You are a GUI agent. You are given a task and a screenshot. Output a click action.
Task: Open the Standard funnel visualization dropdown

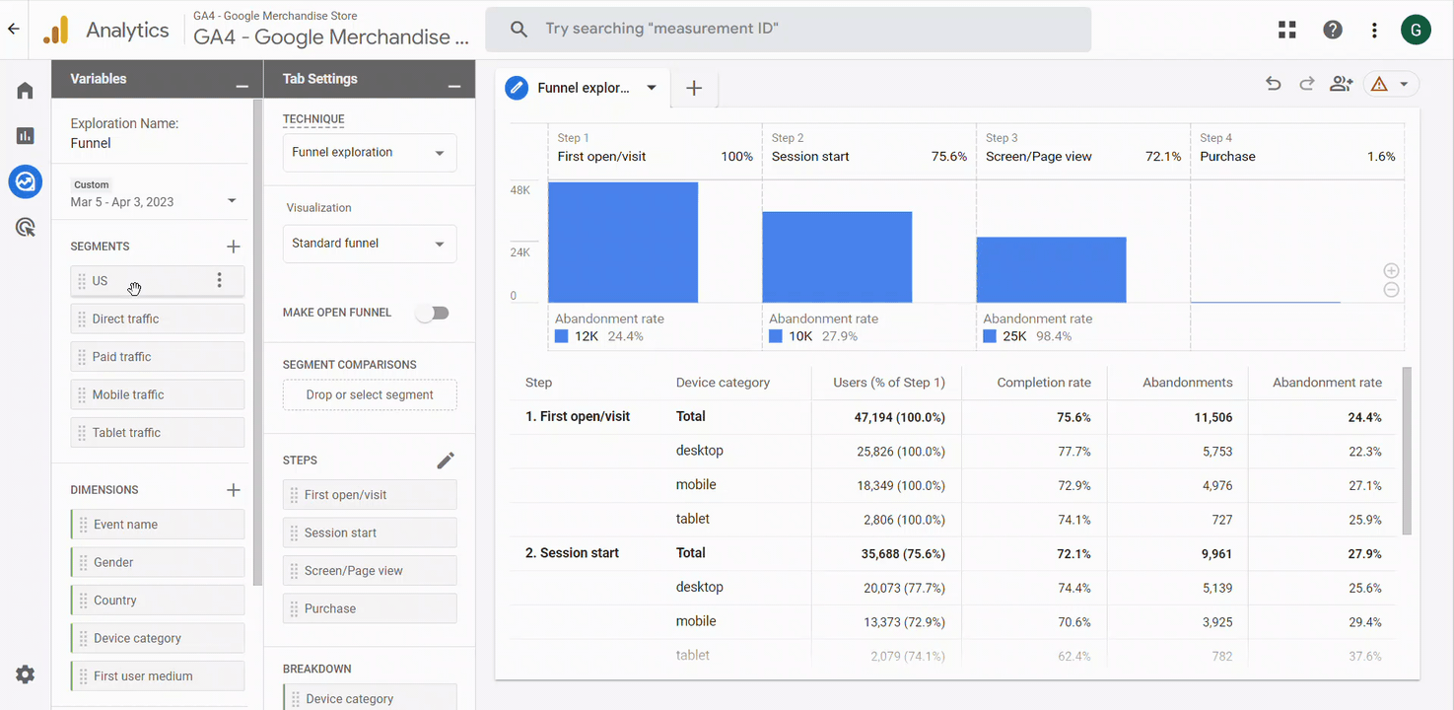pos(369,244)
